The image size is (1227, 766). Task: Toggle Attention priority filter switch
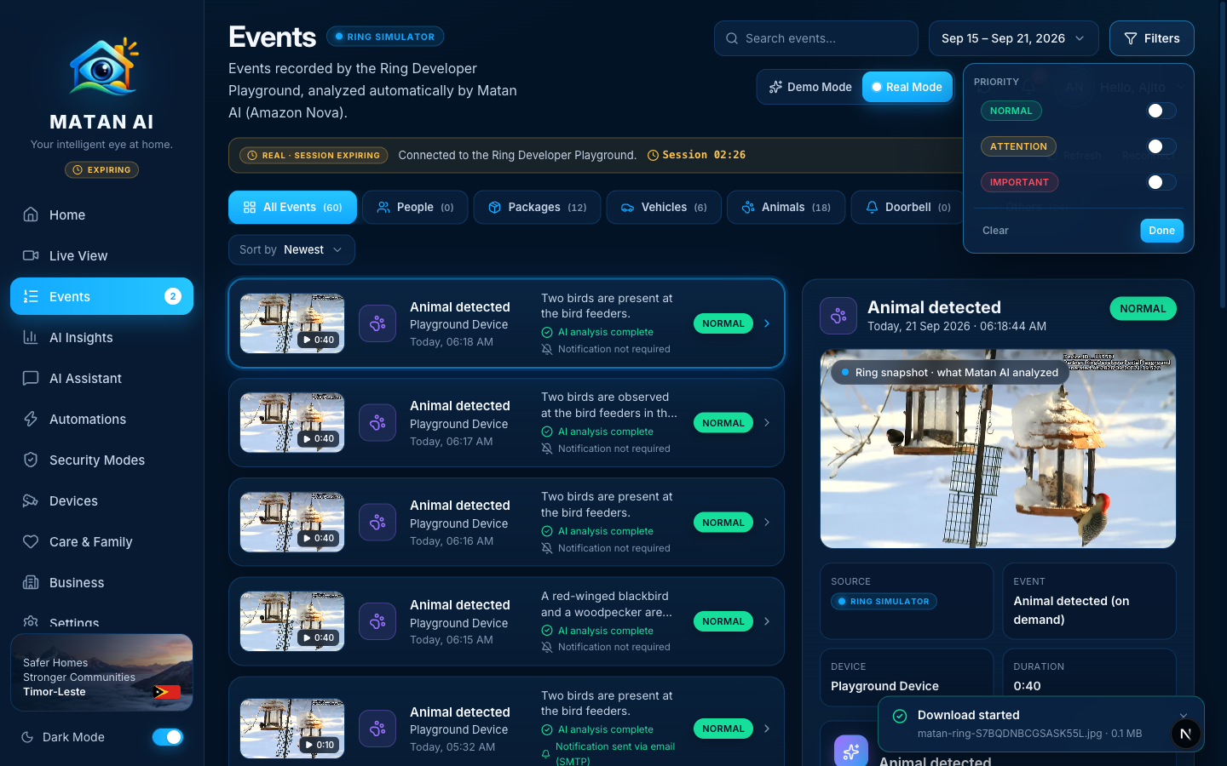[x=1161, y=146]
